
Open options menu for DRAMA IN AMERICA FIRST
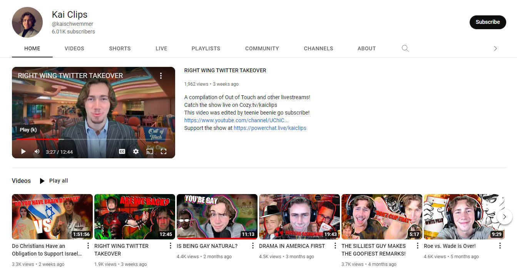click(335, 245)
